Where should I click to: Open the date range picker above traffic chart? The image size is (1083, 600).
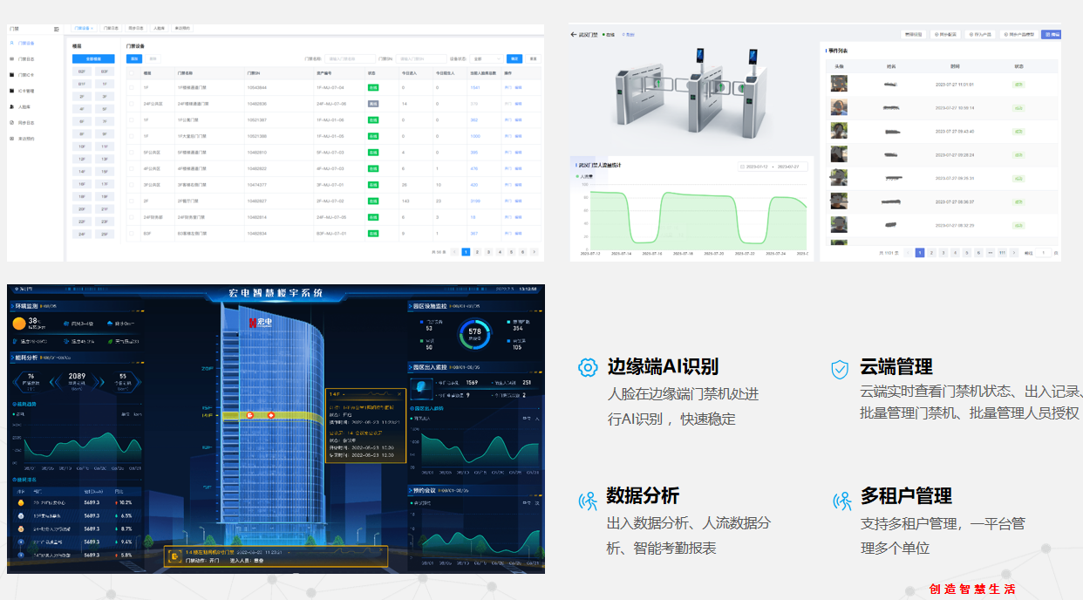(773, 166)
